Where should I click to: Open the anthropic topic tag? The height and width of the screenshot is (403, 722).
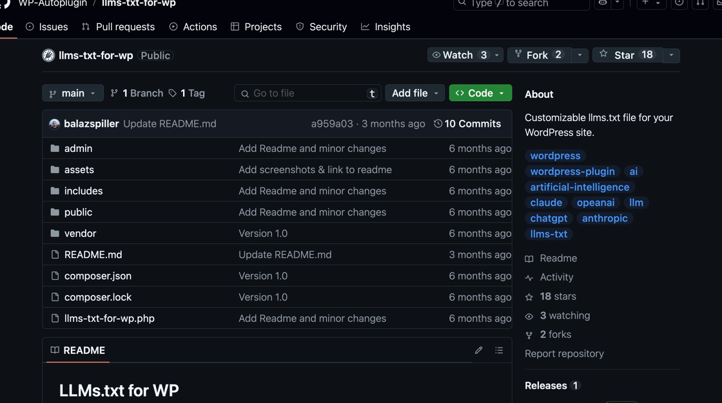click(x=605, y=218)
